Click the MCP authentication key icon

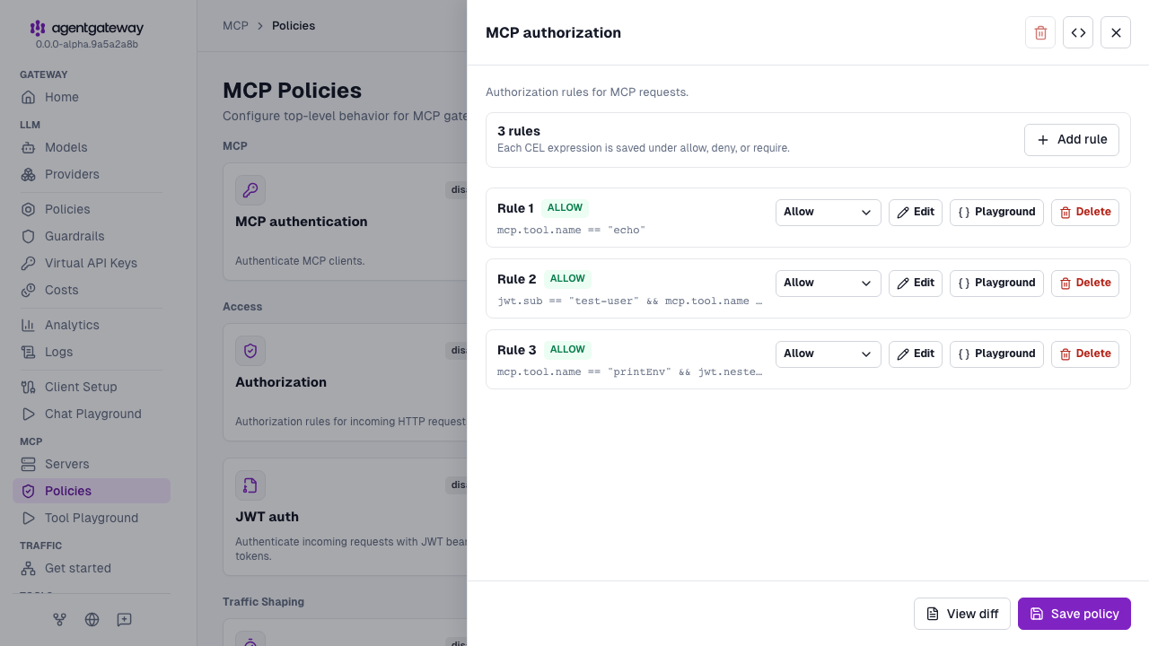(x=250, y=190)
